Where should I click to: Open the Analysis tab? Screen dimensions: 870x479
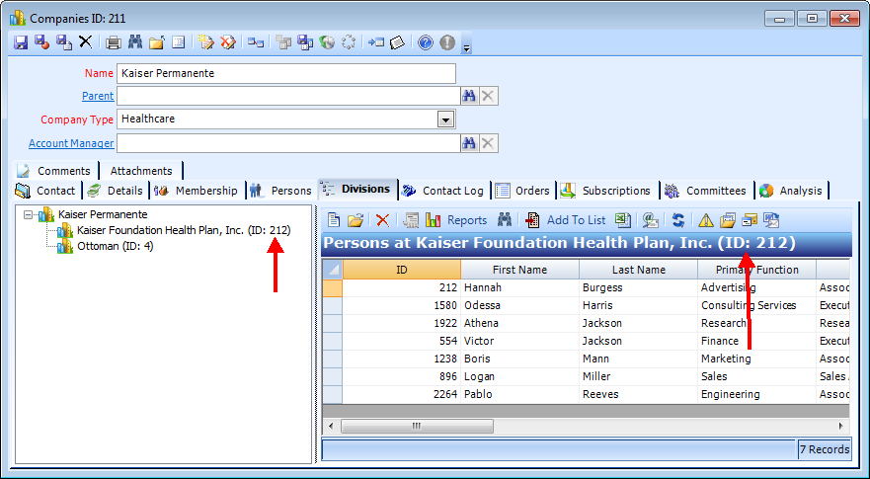pos(792,191)
